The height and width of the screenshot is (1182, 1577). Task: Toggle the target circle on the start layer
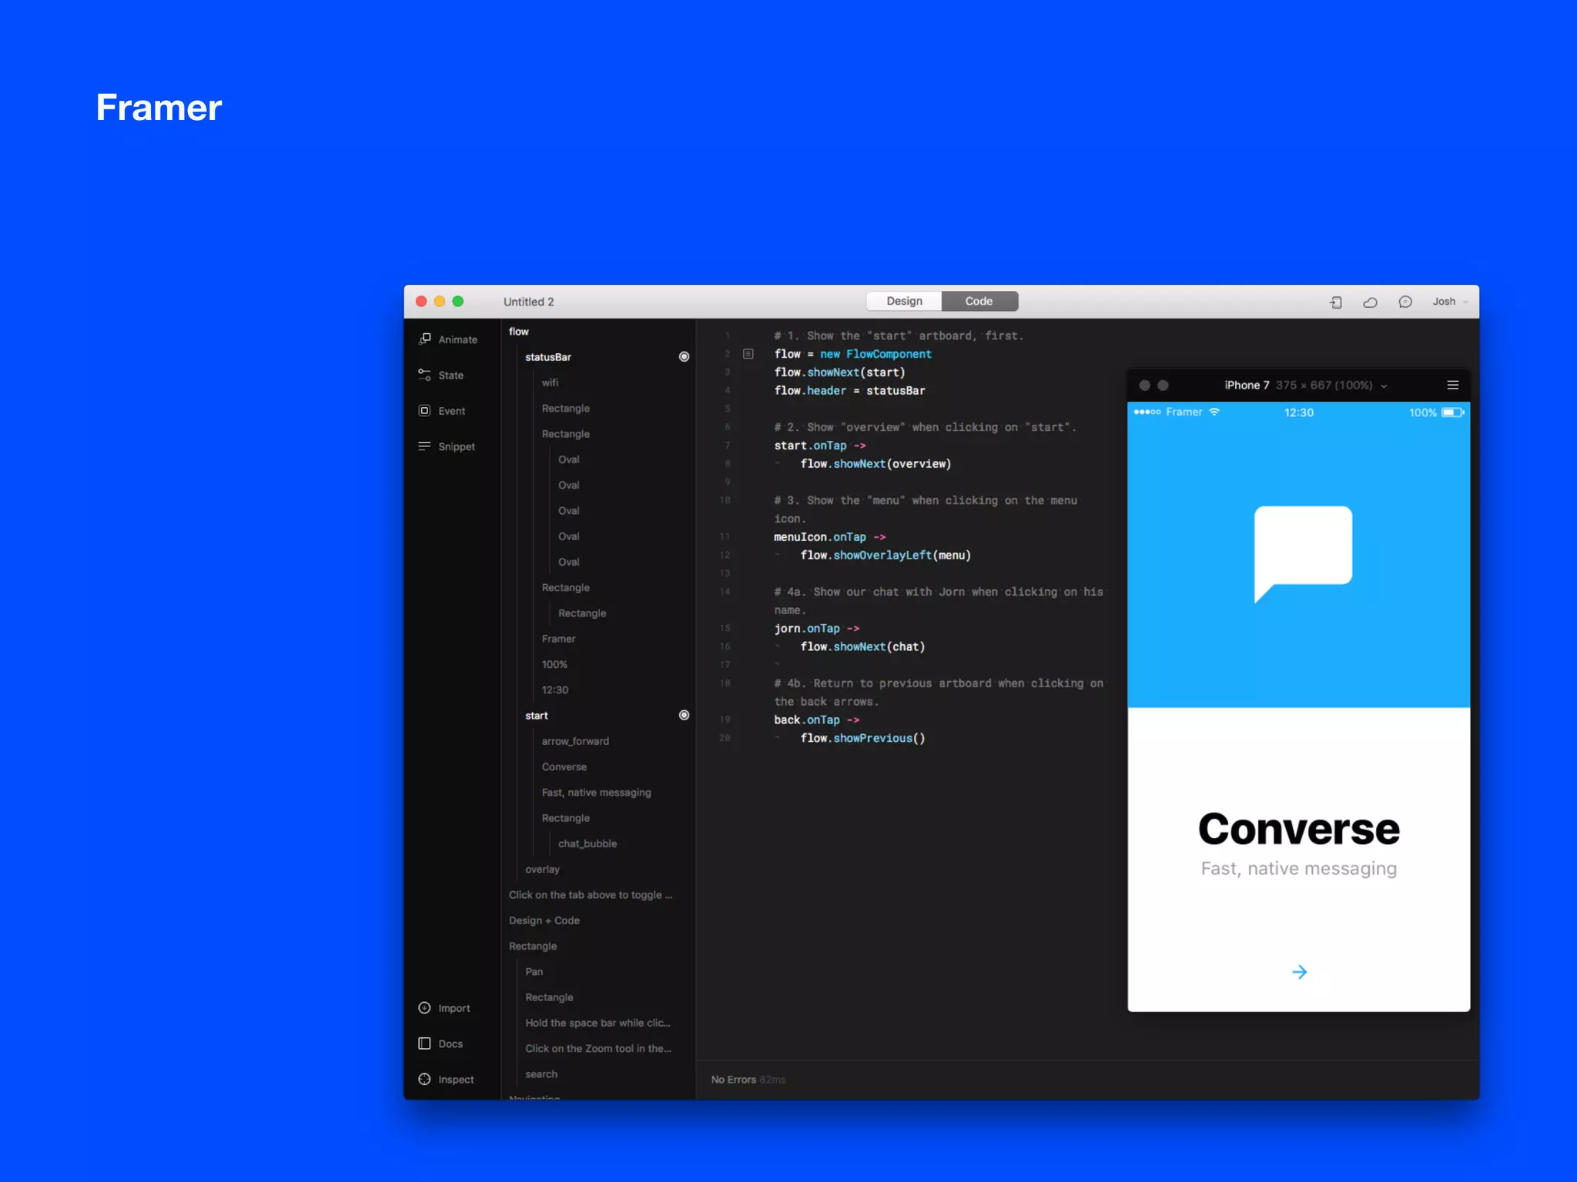[x=684, y=715]
